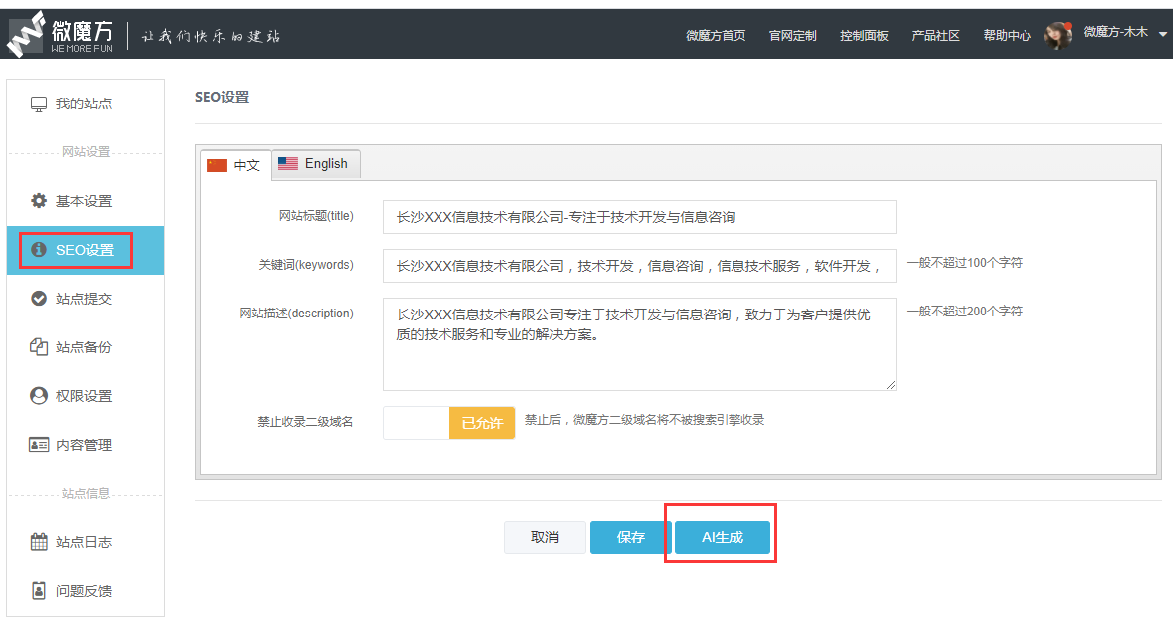
Task: Click the user avatar photo
Action: tap(1057, 35)
